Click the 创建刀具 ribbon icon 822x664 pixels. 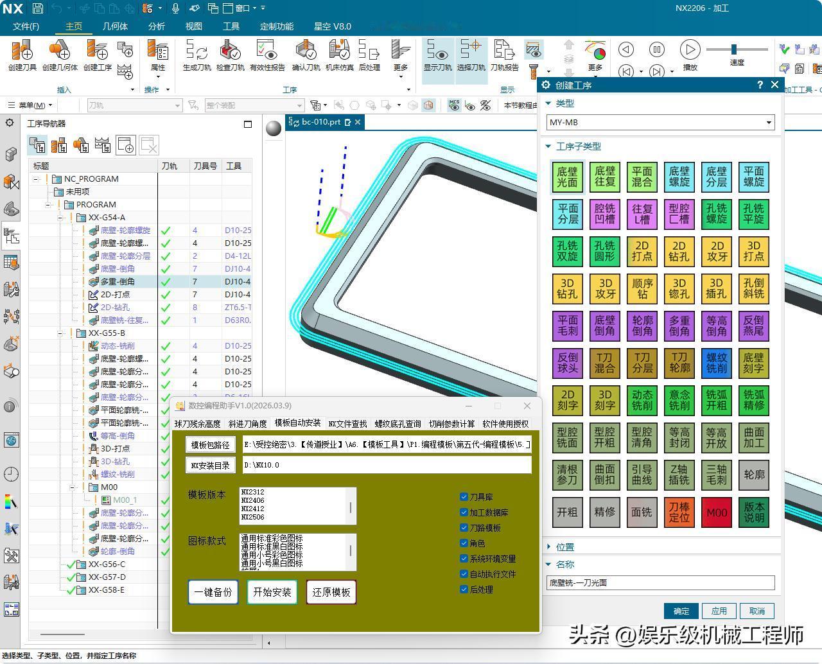pos(22,55)
